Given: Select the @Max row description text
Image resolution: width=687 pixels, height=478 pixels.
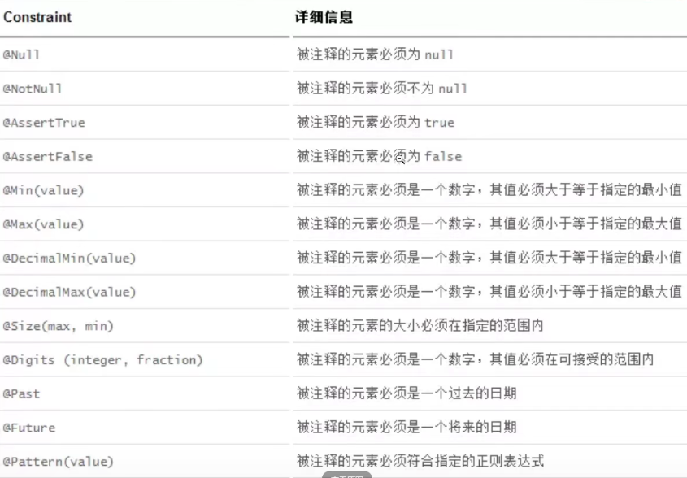Looking at the screenshot, I should click(x=489, y=224).
